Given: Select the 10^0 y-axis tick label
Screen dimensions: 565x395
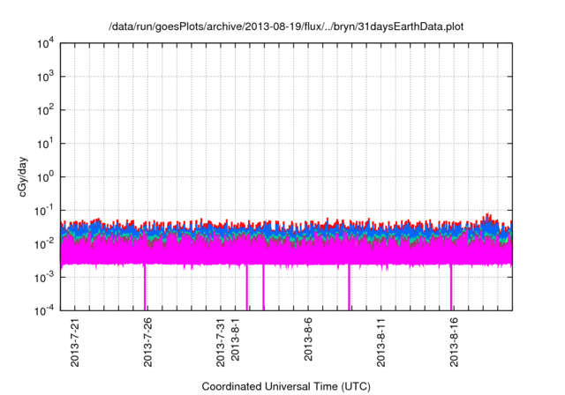Looking at the screenshot, I should 45,177.
